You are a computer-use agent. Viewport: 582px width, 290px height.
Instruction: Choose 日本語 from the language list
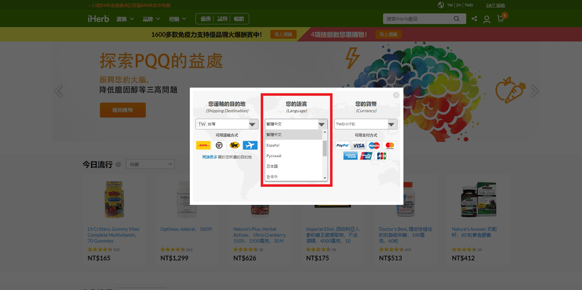(294, 166)
